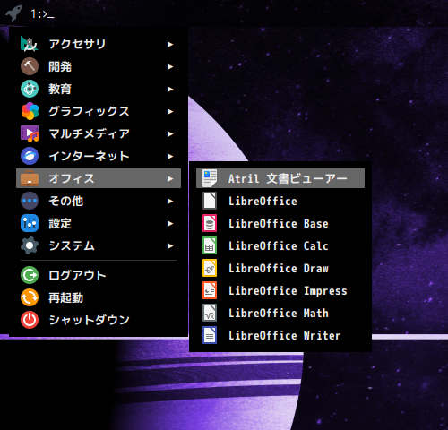Expand the アクセサリ submenu arrow

pos(170,45)
